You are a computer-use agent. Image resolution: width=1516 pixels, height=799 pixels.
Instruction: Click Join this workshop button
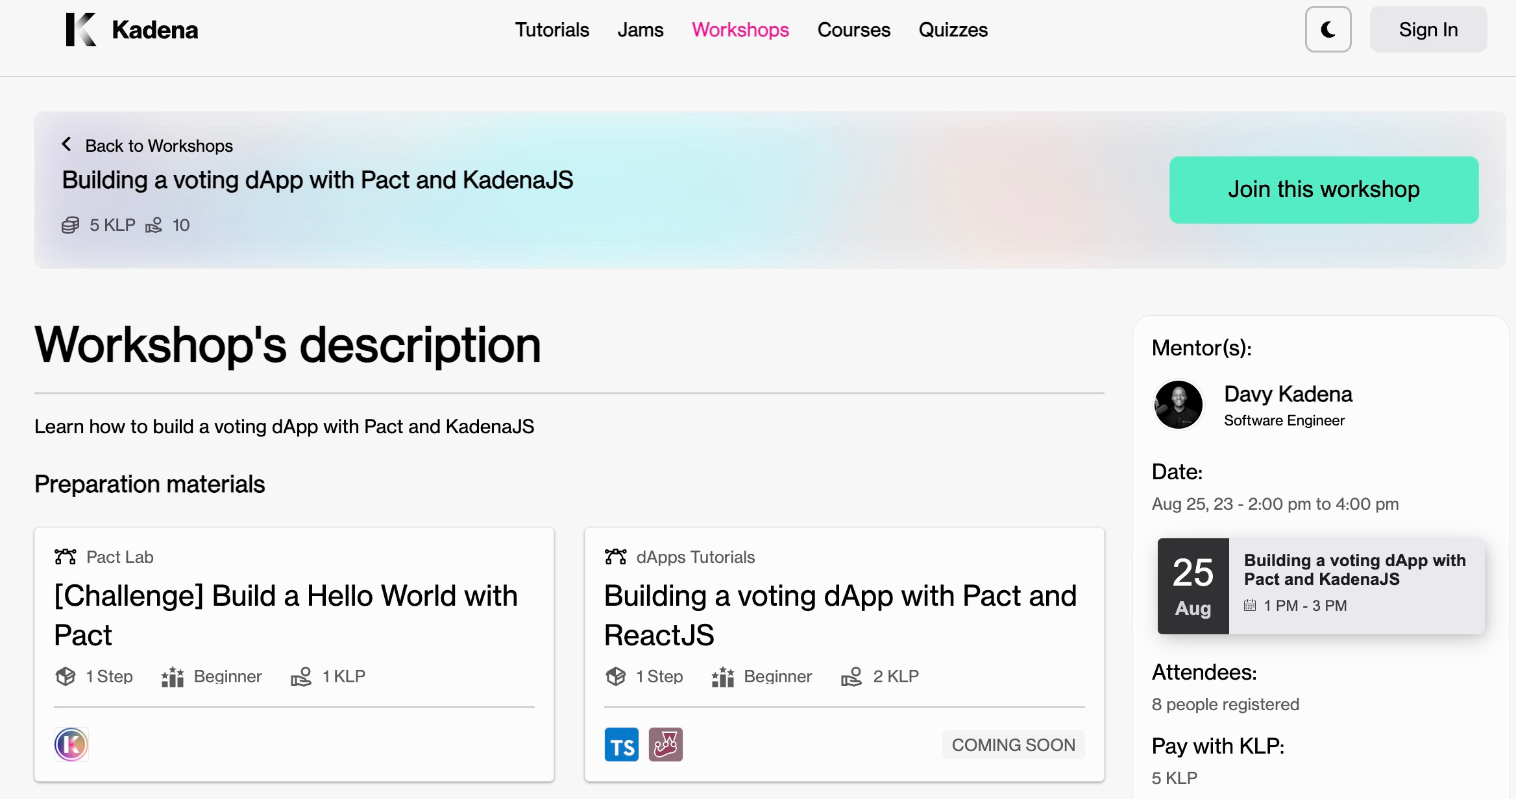(x=1324, y=189)
